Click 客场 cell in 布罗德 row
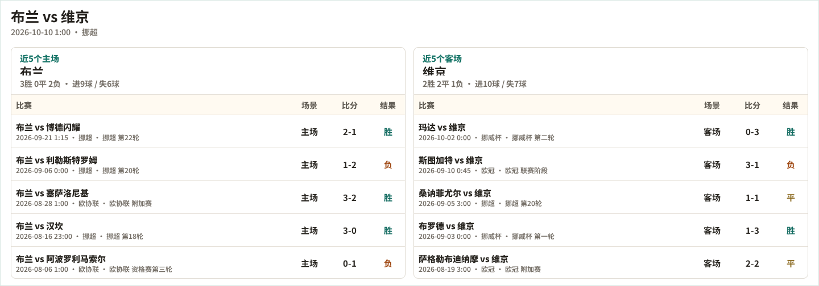This screenshot has width=819, height=286. click(x=712, y=230)
